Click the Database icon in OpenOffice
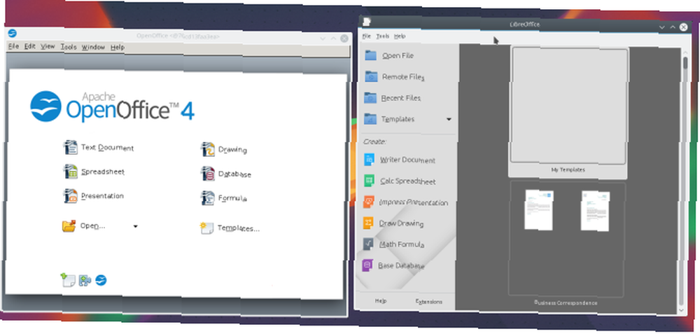Viewport: 700px width, 334px height. tap(208, 174)
